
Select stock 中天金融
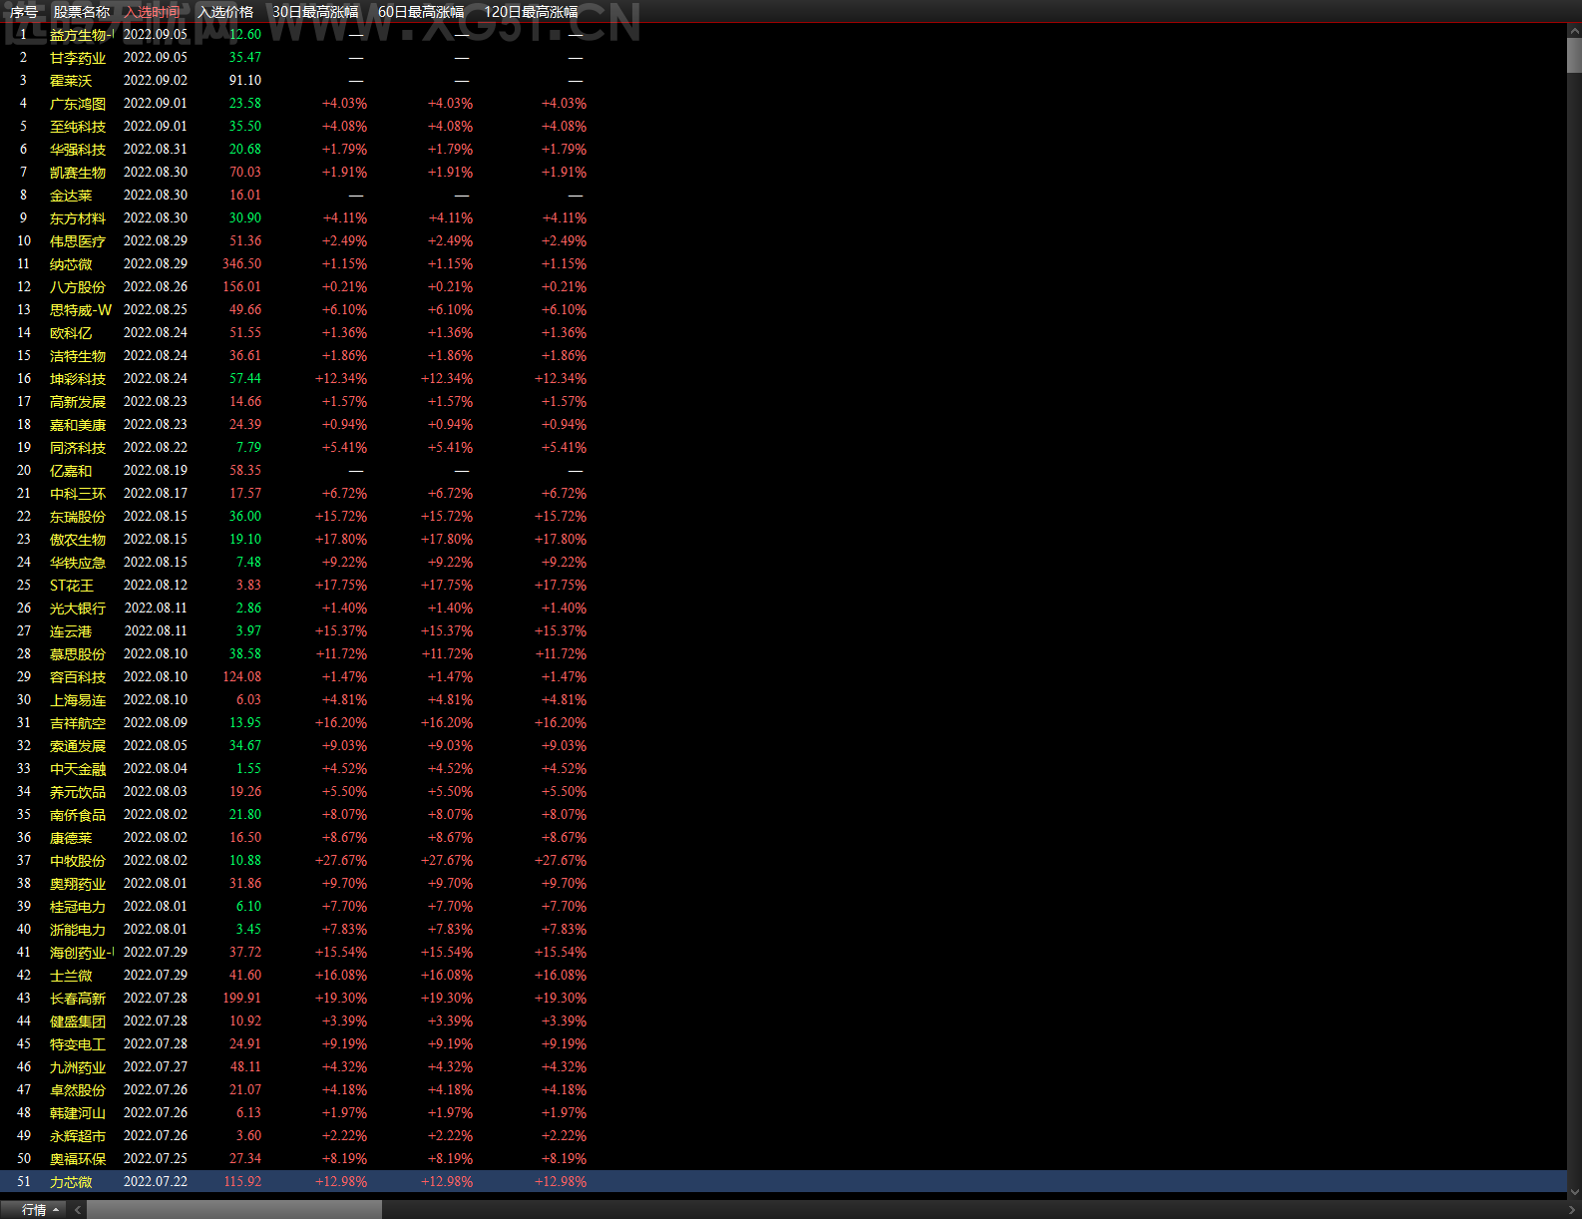point(78,769)
